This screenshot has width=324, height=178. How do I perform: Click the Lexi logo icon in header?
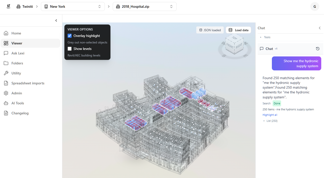(8, 6)
